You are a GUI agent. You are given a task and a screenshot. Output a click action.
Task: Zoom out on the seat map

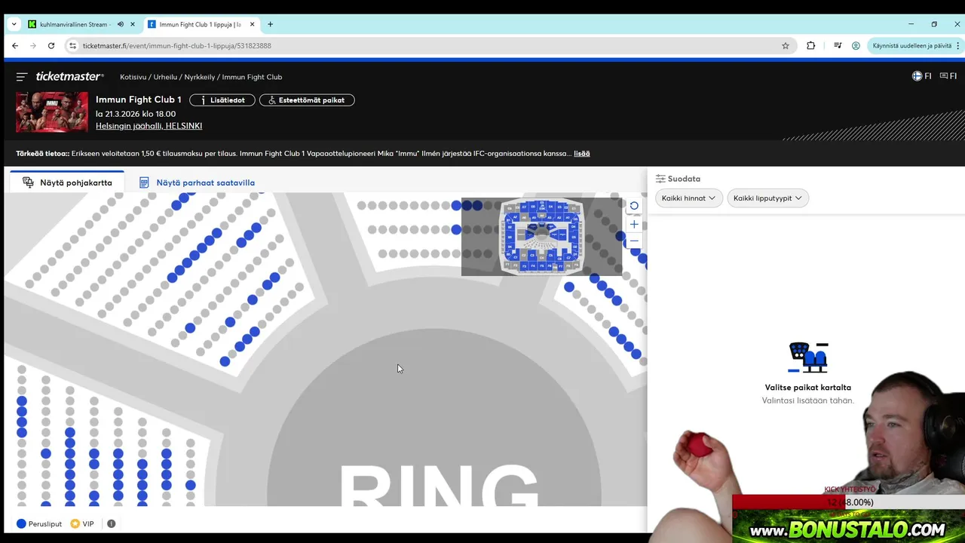(x=634, y=241)
